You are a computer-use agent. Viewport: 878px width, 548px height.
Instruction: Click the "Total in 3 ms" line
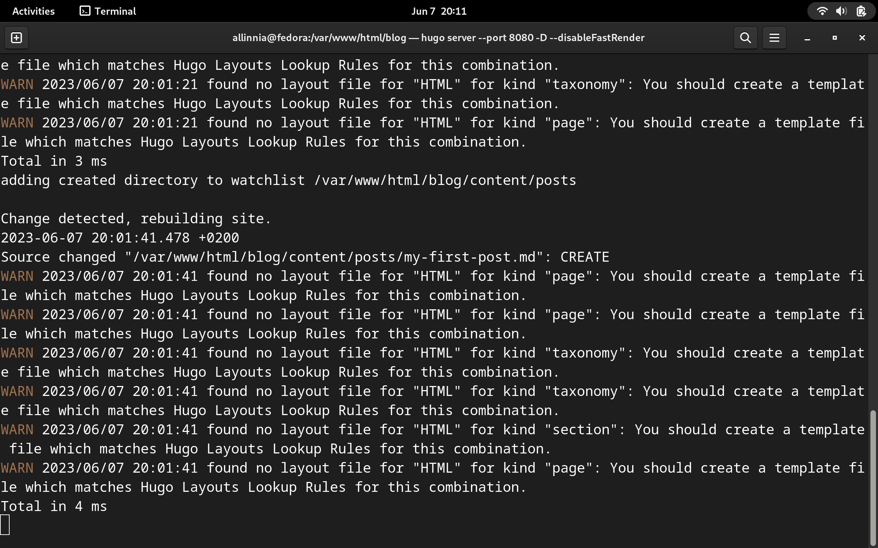click(54, 161)
